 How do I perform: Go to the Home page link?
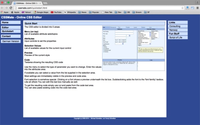click(x=11, y=22)
